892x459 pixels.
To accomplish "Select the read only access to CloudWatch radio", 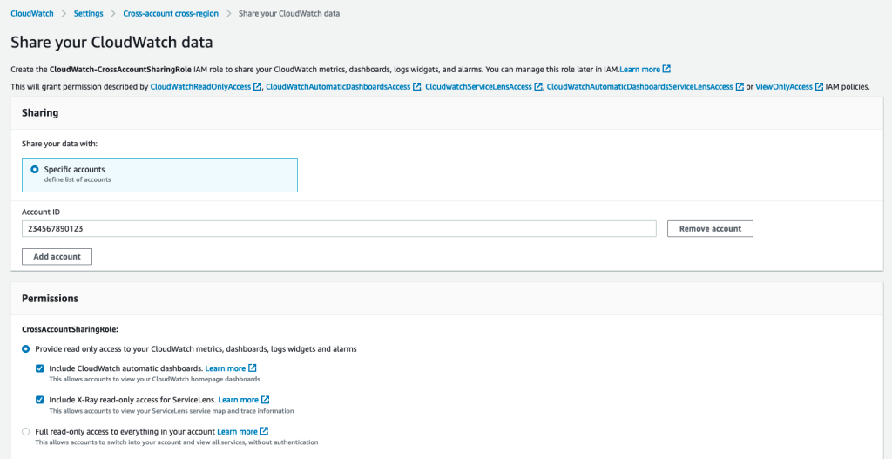I will [x=25, y=349].
